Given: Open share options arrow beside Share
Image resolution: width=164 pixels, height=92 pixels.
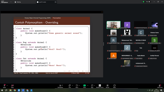Looking at the screenshot, I should [88, 85].
